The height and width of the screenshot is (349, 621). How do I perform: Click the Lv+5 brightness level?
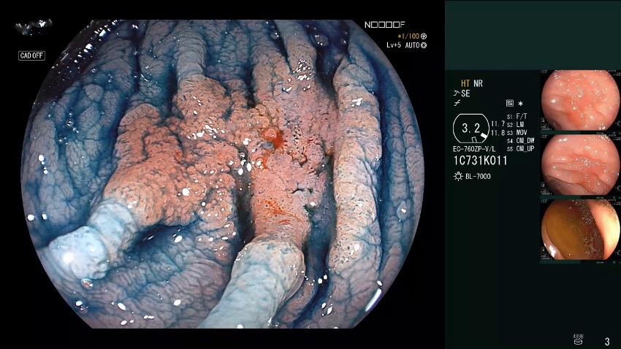[x=395, y=45]
